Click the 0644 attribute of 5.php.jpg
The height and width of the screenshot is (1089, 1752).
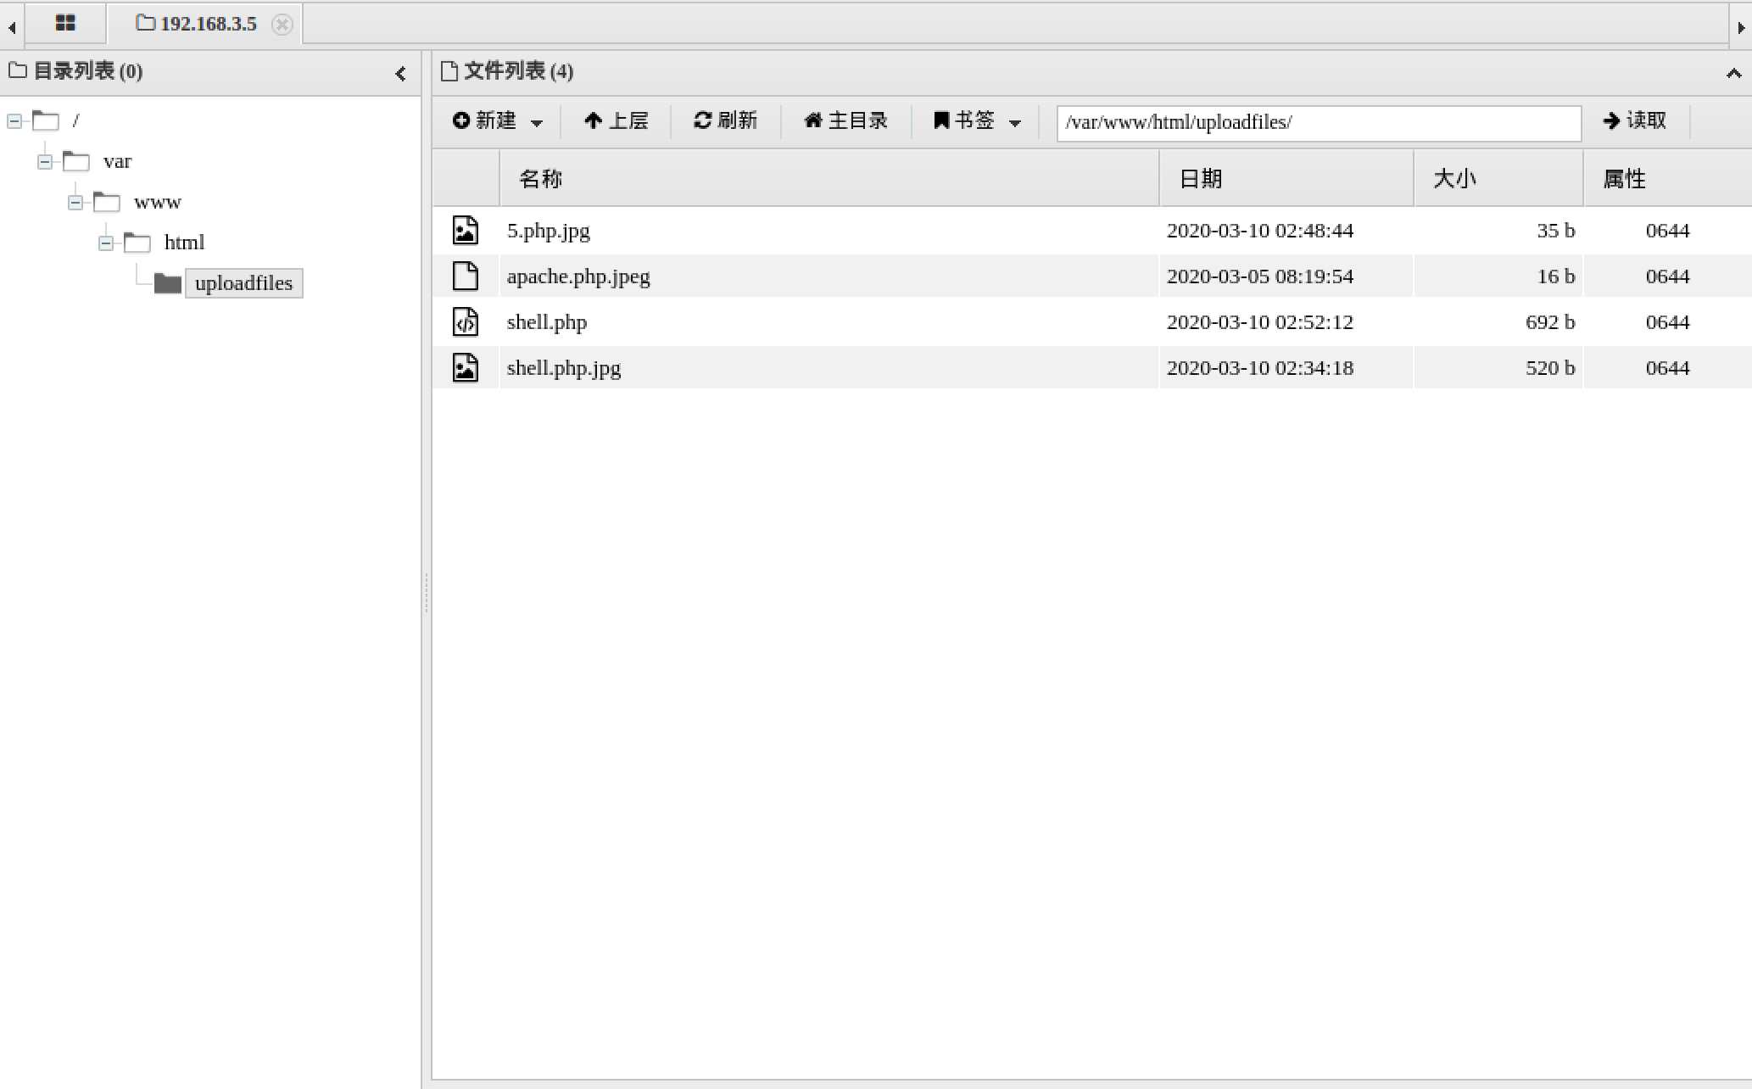point(1667,231)
